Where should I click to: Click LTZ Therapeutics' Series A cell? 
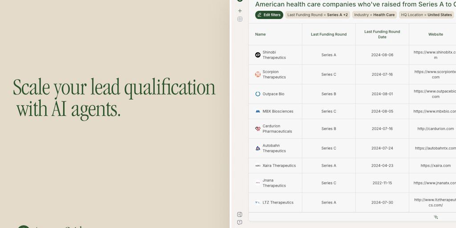click(x=329, y=203)
